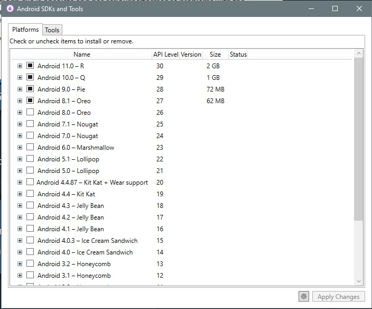This screenshot has height=309, width=372.
Task: Expand the Android 6.0 – Marshmallow node
Action: (x=20, y=147)
